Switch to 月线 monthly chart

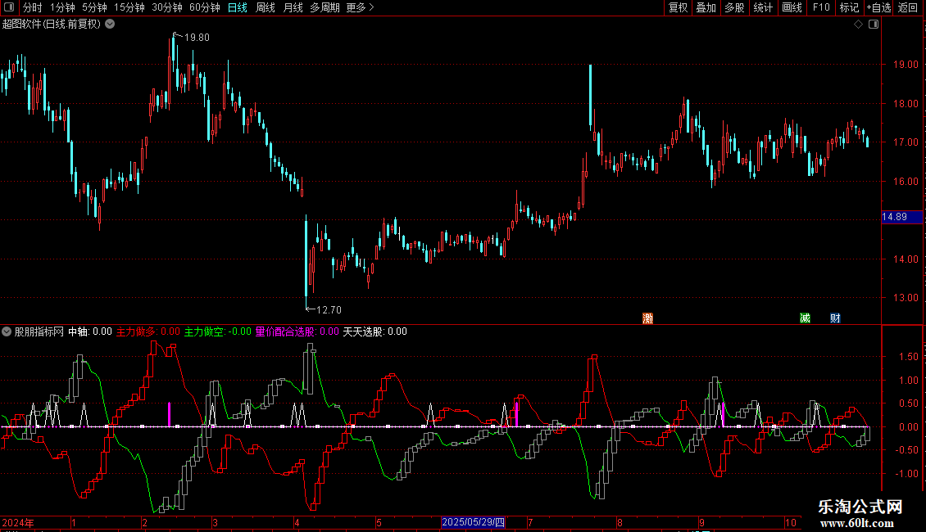coord(293,7)
